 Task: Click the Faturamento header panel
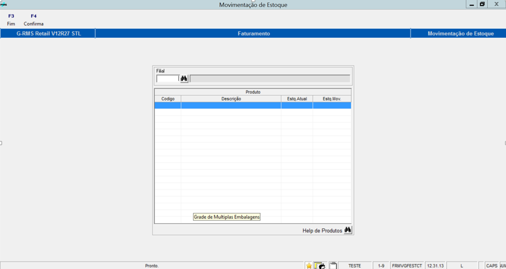click(253, 33)
